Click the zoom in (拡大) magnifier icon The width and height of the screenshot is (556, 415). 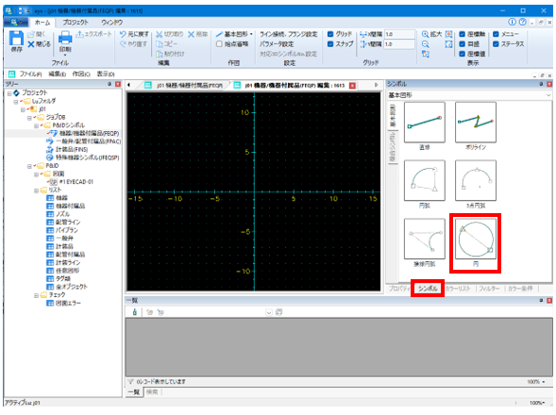coord(425,34)
